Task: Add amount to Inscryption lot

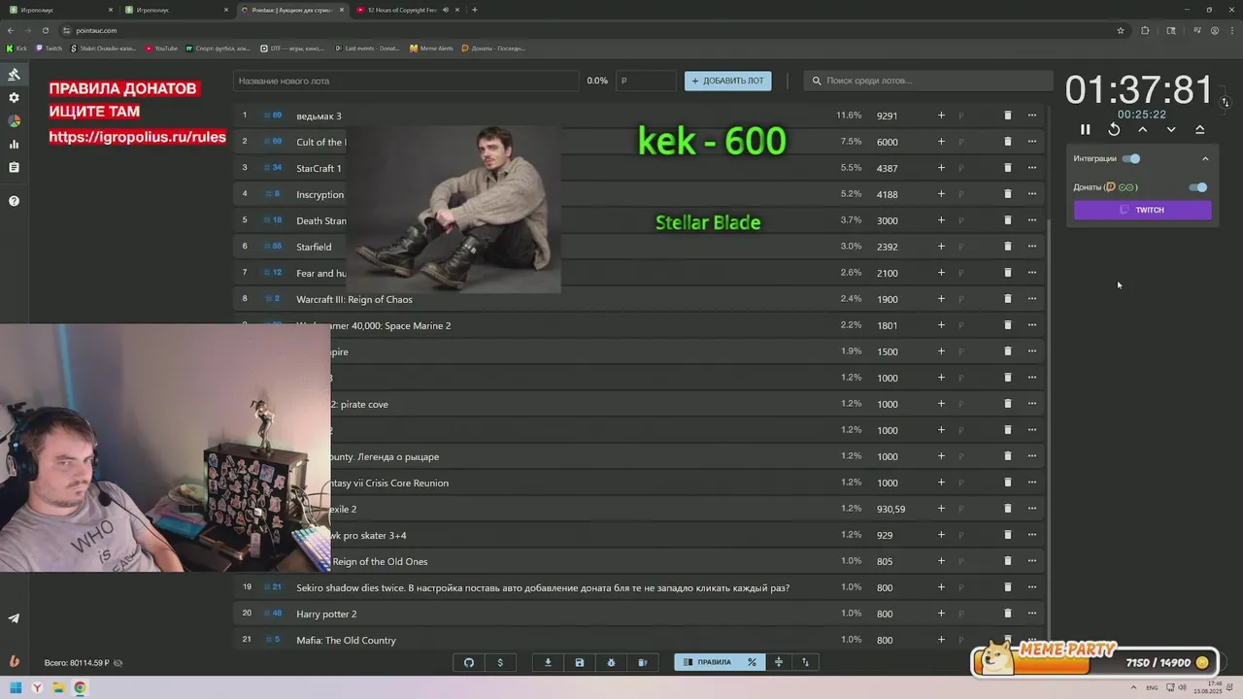Action: [x=941, y=194]
